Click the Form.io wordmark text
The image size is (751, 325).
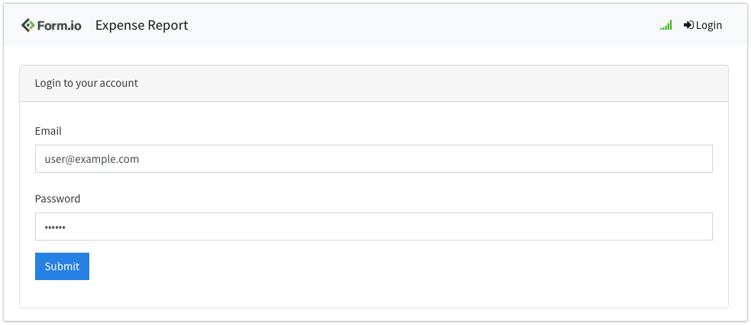click(x=60, y=25)
